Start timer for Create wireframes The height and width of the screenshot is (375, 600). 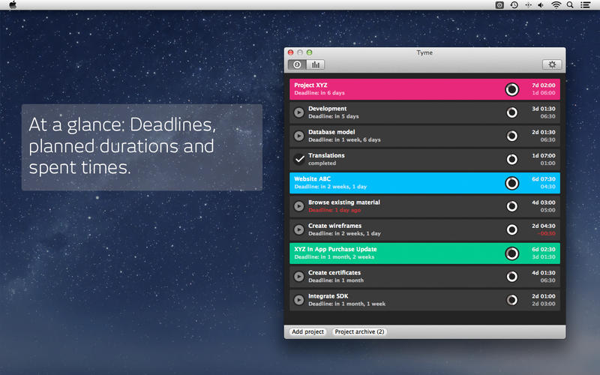tap(298, 229)
